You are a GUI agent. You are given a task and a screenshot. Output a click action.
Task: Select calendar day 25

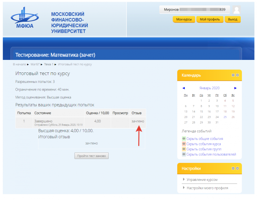coord(225,117)
